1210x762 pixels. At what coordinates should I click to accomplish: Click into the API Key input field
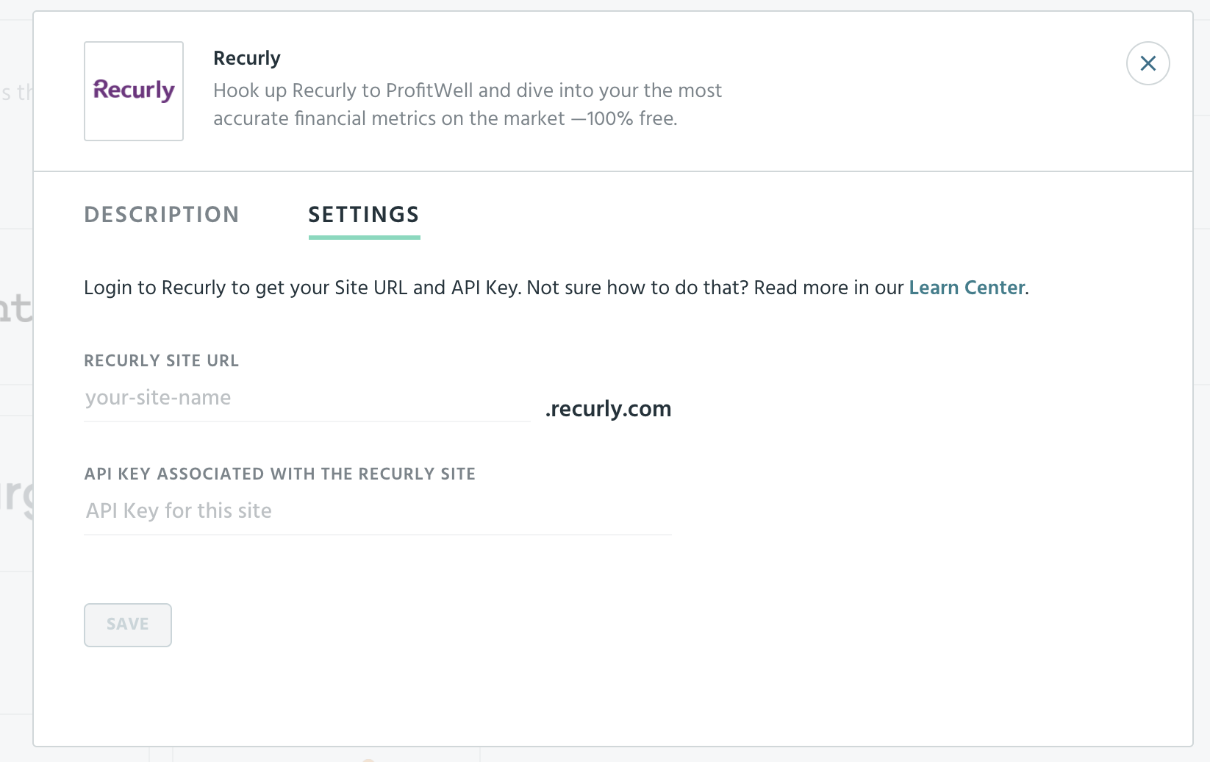click(x=378, y=511)
